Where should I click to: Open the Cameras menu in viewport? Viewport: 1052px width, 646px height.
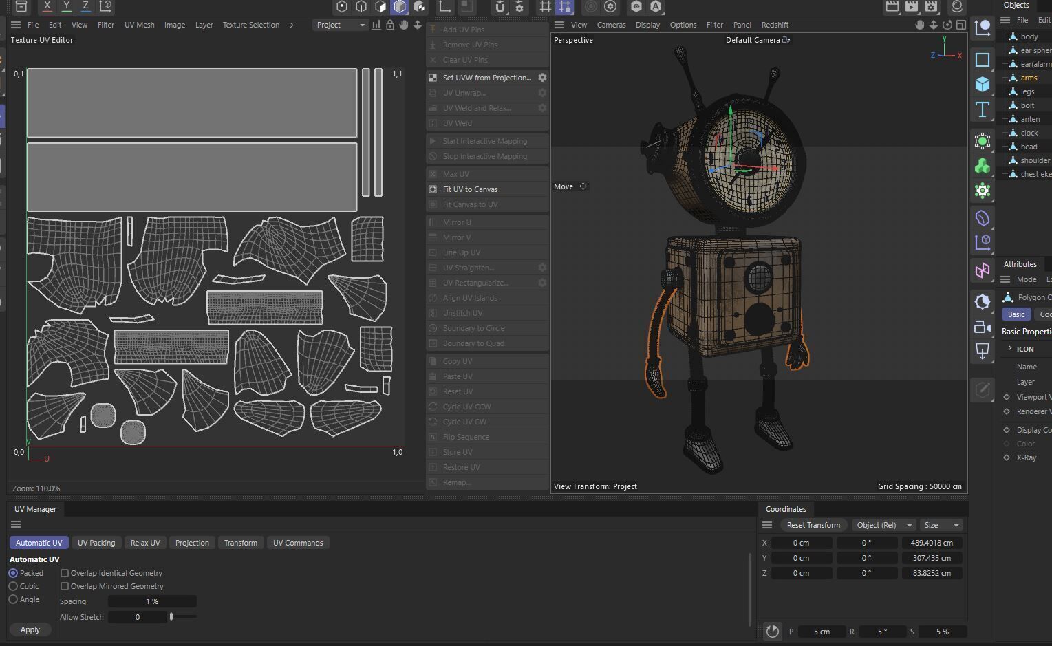(612, 25)
